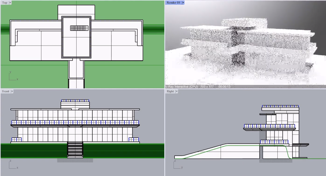Click the 00:00:13 render time text

[x=224, y=87]
